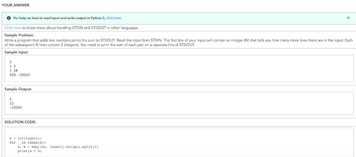Dismiss the Python 3 help banner
Viewport: 356px width, 157px height.
(348, 18)
